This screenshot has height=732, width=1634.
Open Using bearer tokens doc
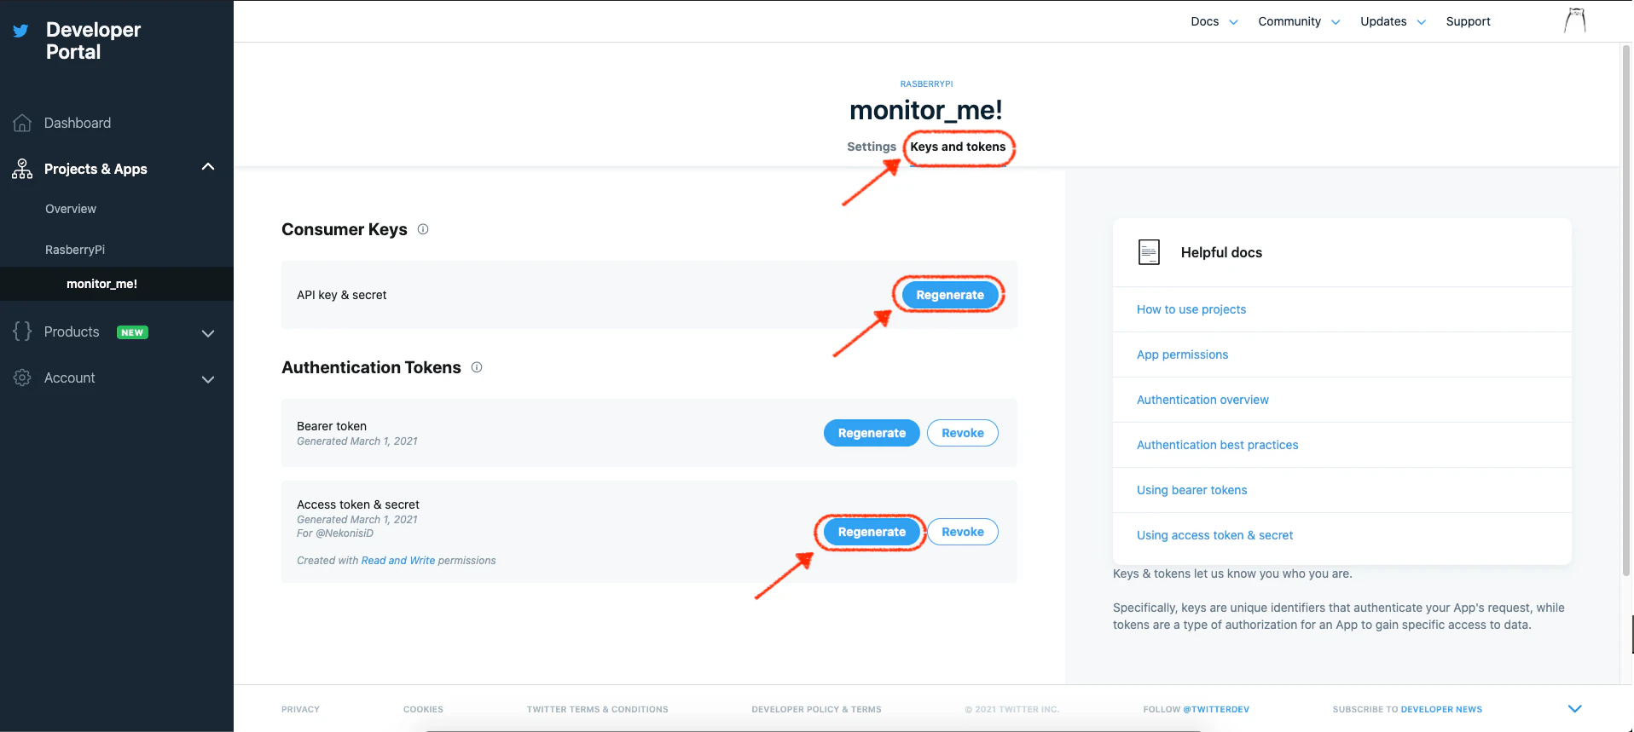(x=1191, y=490)
